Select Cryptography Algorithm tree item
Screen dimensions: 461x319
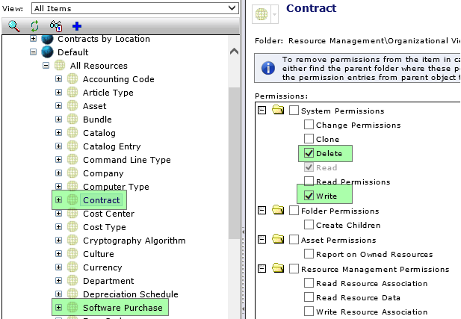pos(134,241)
